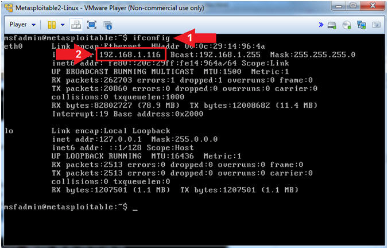
Task: Click RX packets:262703 text
Action: click(92, 80)
